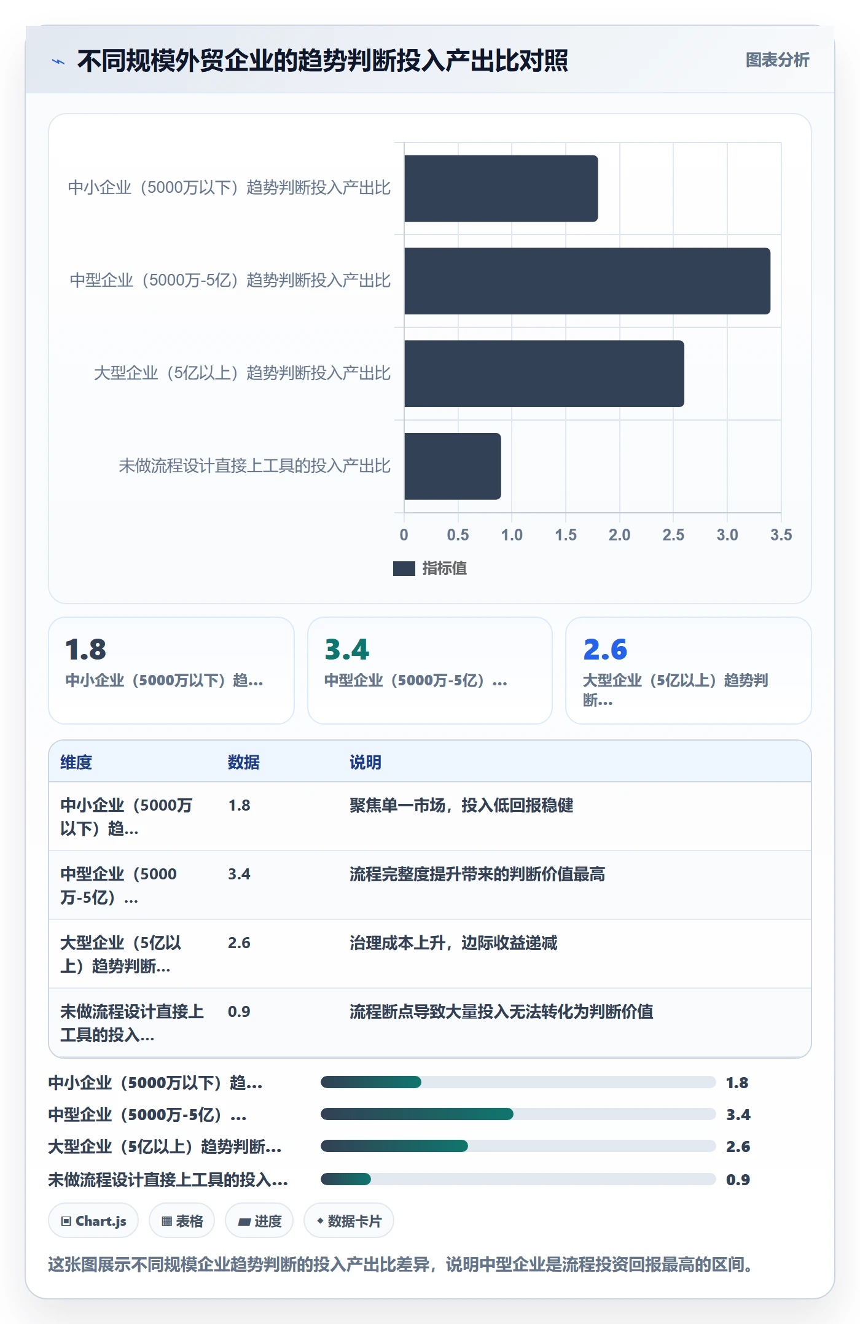860x1324 pixels.
Task: Click the 0.9 value in the table
Action: tap(239, 1011)
